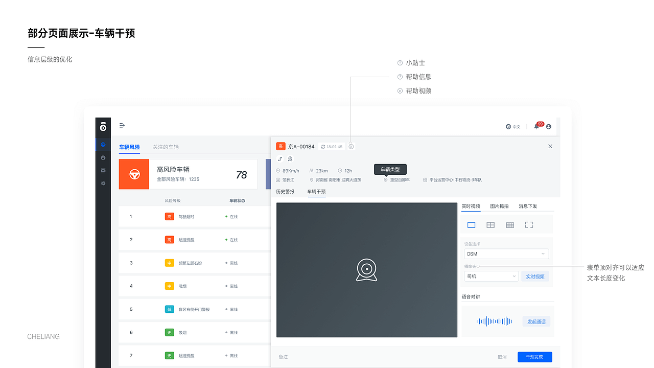Open the 司机 camera dropdown

[491, 276]
